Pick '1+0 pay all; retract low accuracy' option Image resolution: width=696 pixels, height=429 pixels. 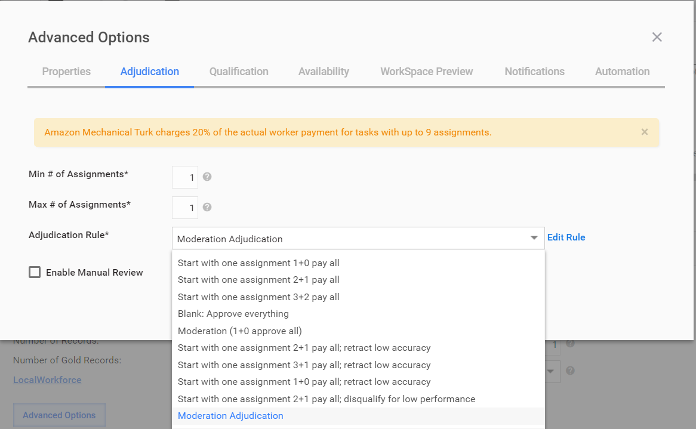tap(358, 381)
